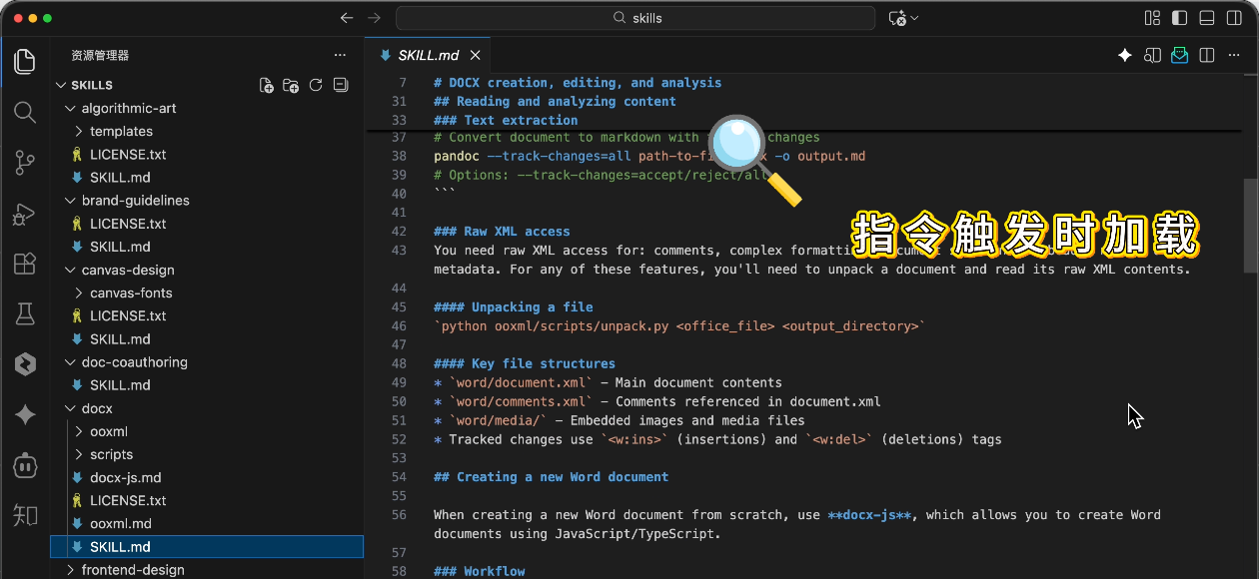Open the Source Control view
Screen dimensions: 1259x579
click(25, 163)
